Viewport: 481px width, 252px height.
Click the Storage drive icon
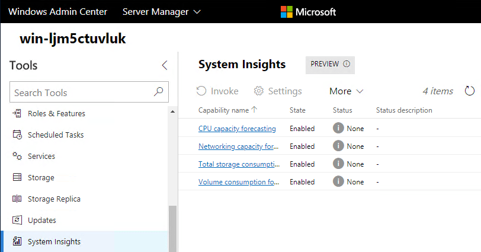click(x=17, y=177)
